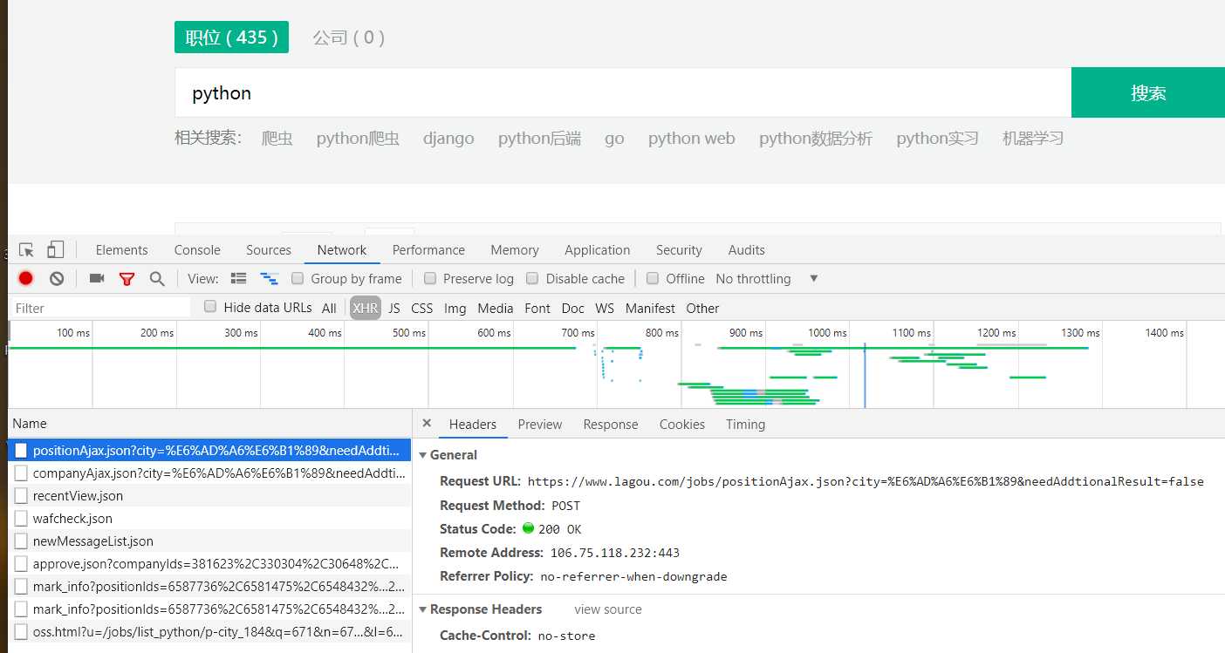This screenshot has height=653, width=1225.
Task: Filter requests by Media
Action: [x=496, y=309]
